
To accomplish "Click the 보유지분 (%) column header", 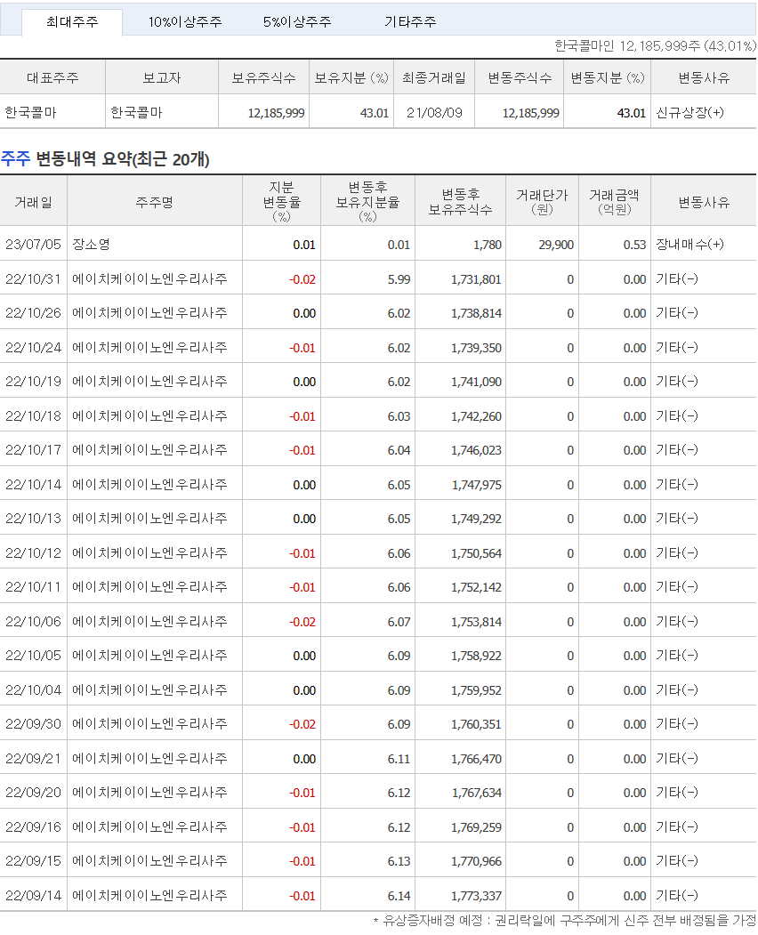I will (x=351, y=77).
